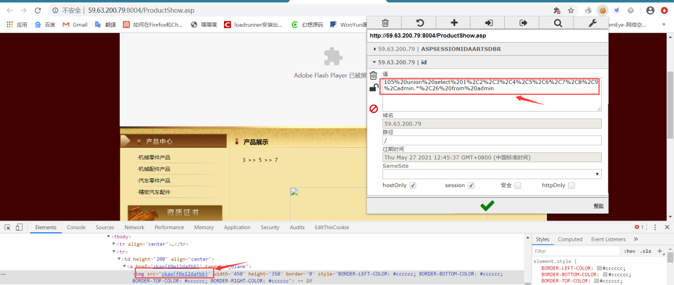Enable the httpOnly checkbox
674x285 pixels.
571,186
